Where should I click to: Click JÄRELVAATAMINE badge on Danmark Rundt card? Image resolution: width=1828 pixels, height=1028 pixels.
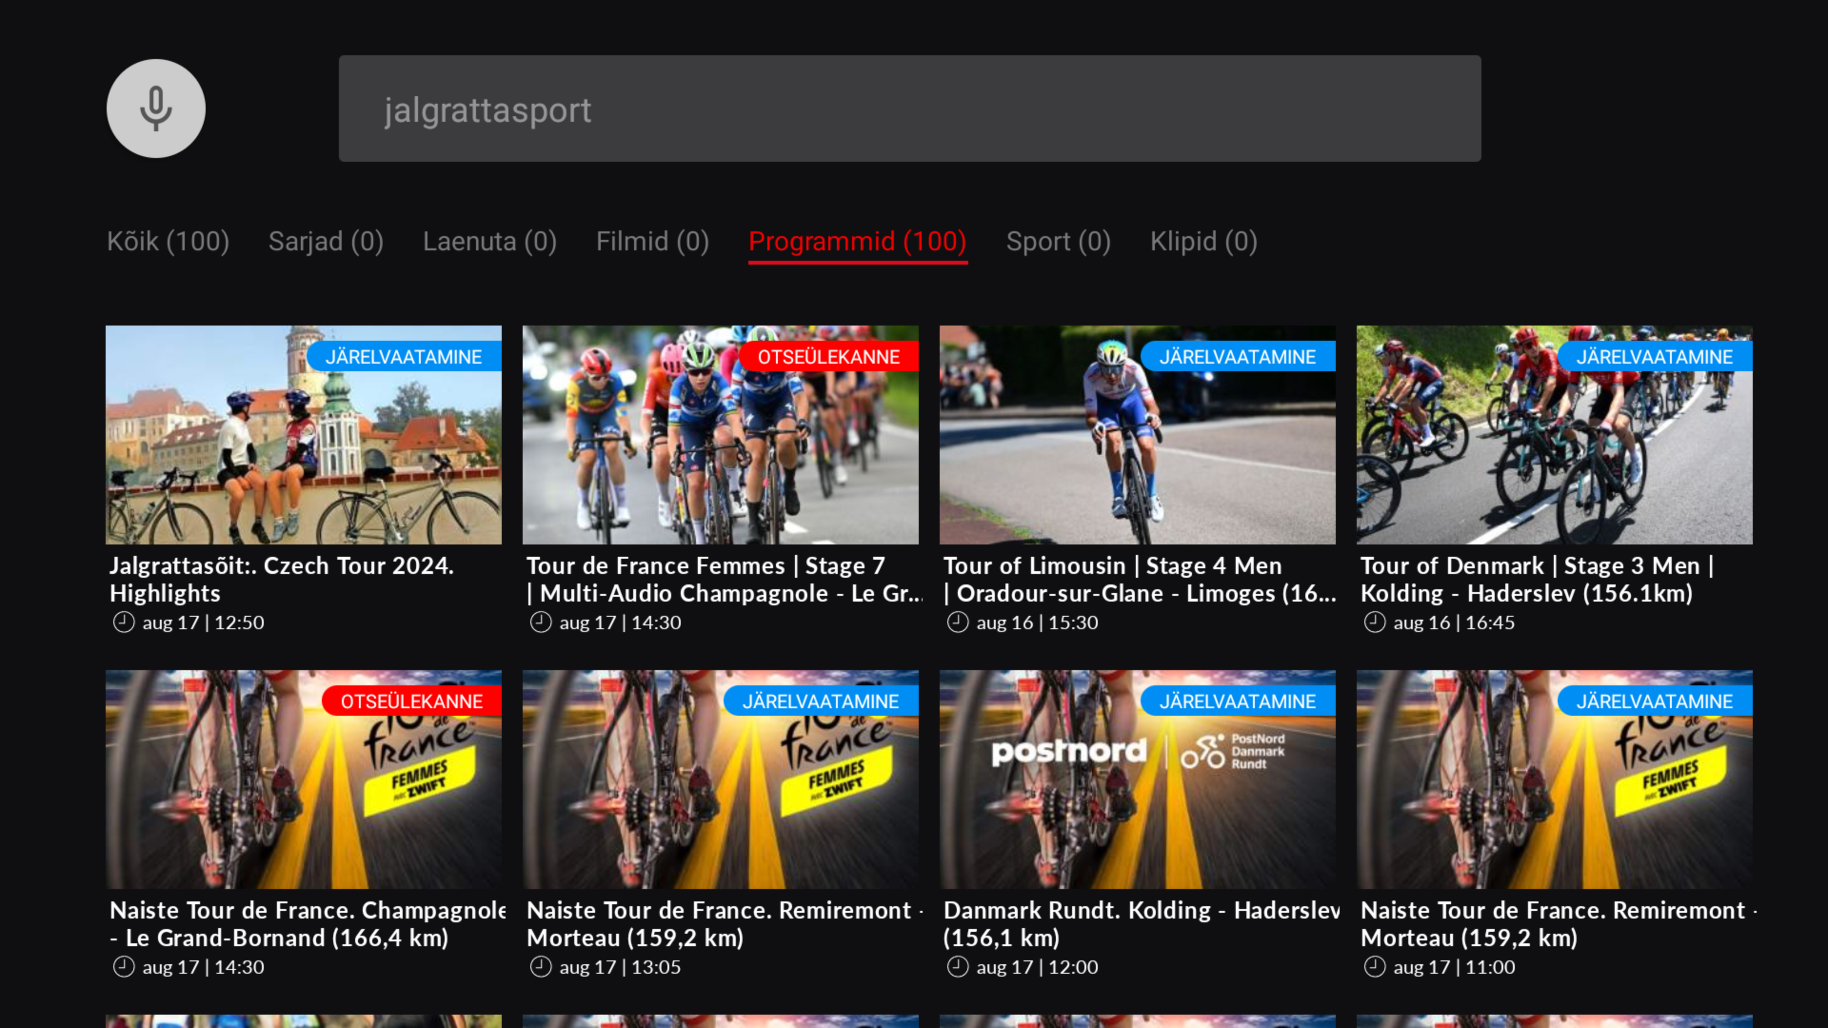click(1238, 701)
